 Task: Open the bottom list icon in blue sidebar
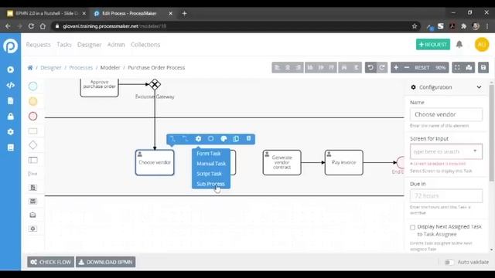[x=10, y=147]
